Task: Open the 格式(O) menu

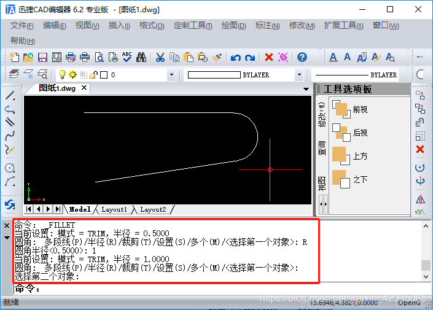Action: (x=152, y=26)
